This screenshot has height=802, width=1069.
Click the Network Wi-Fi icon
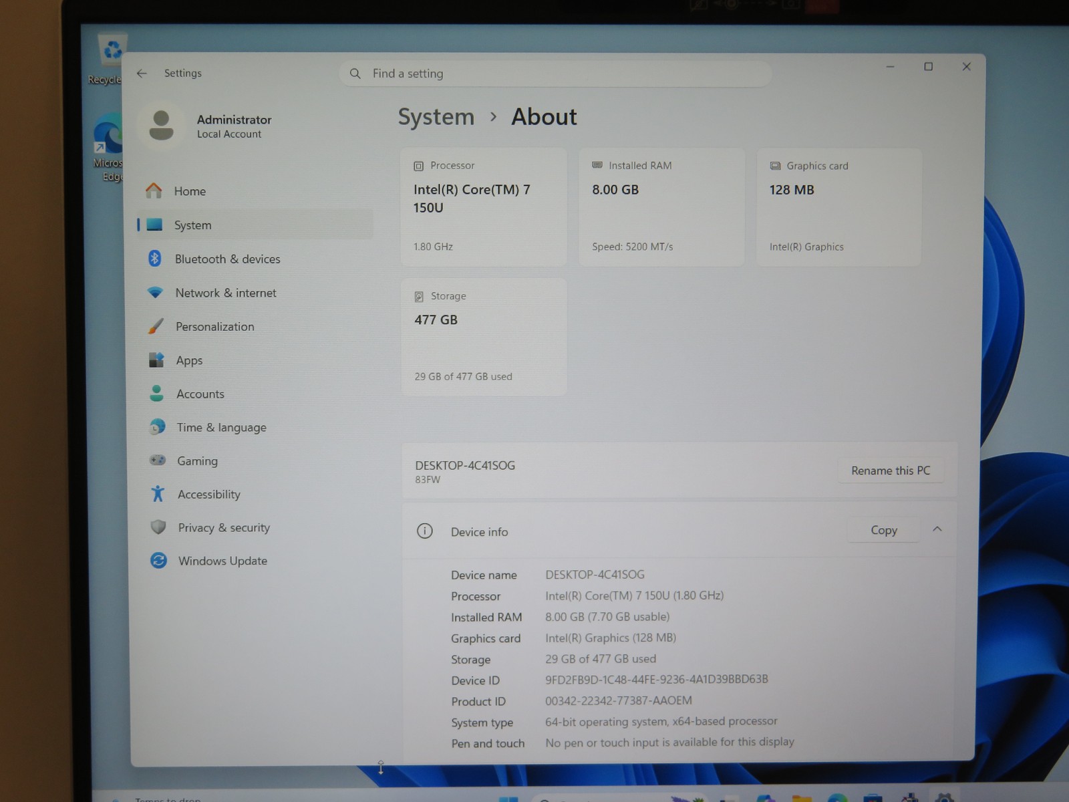click(155, 293)
